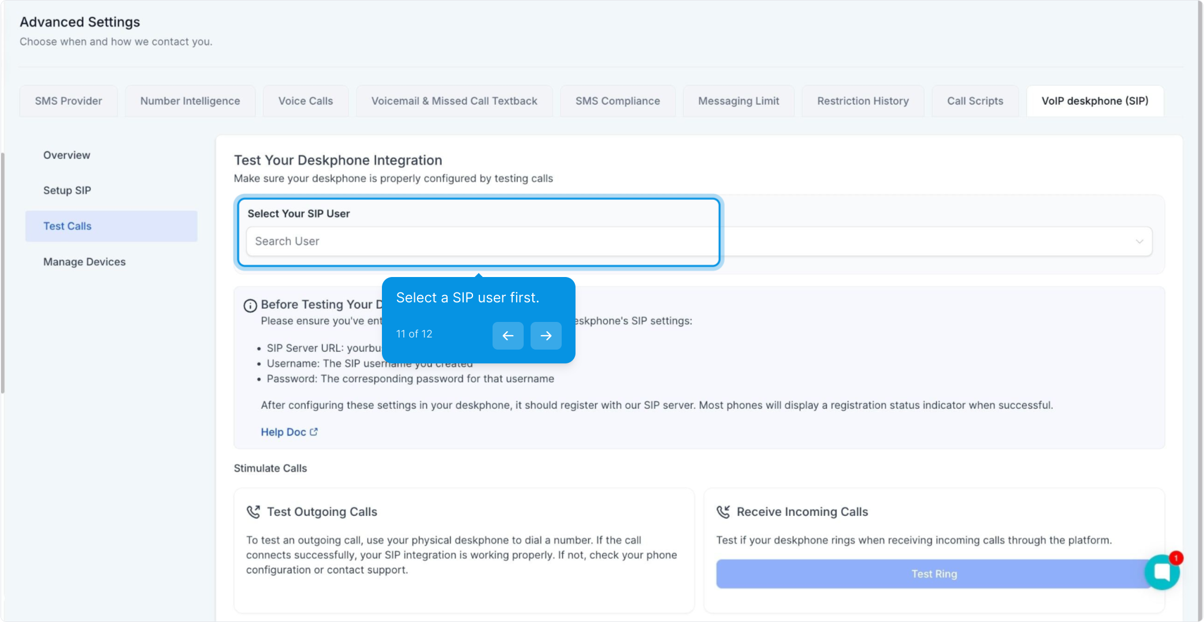Select the Call Scripts tab
This screenshot has width=1204, height=622.
click(975, 101)
